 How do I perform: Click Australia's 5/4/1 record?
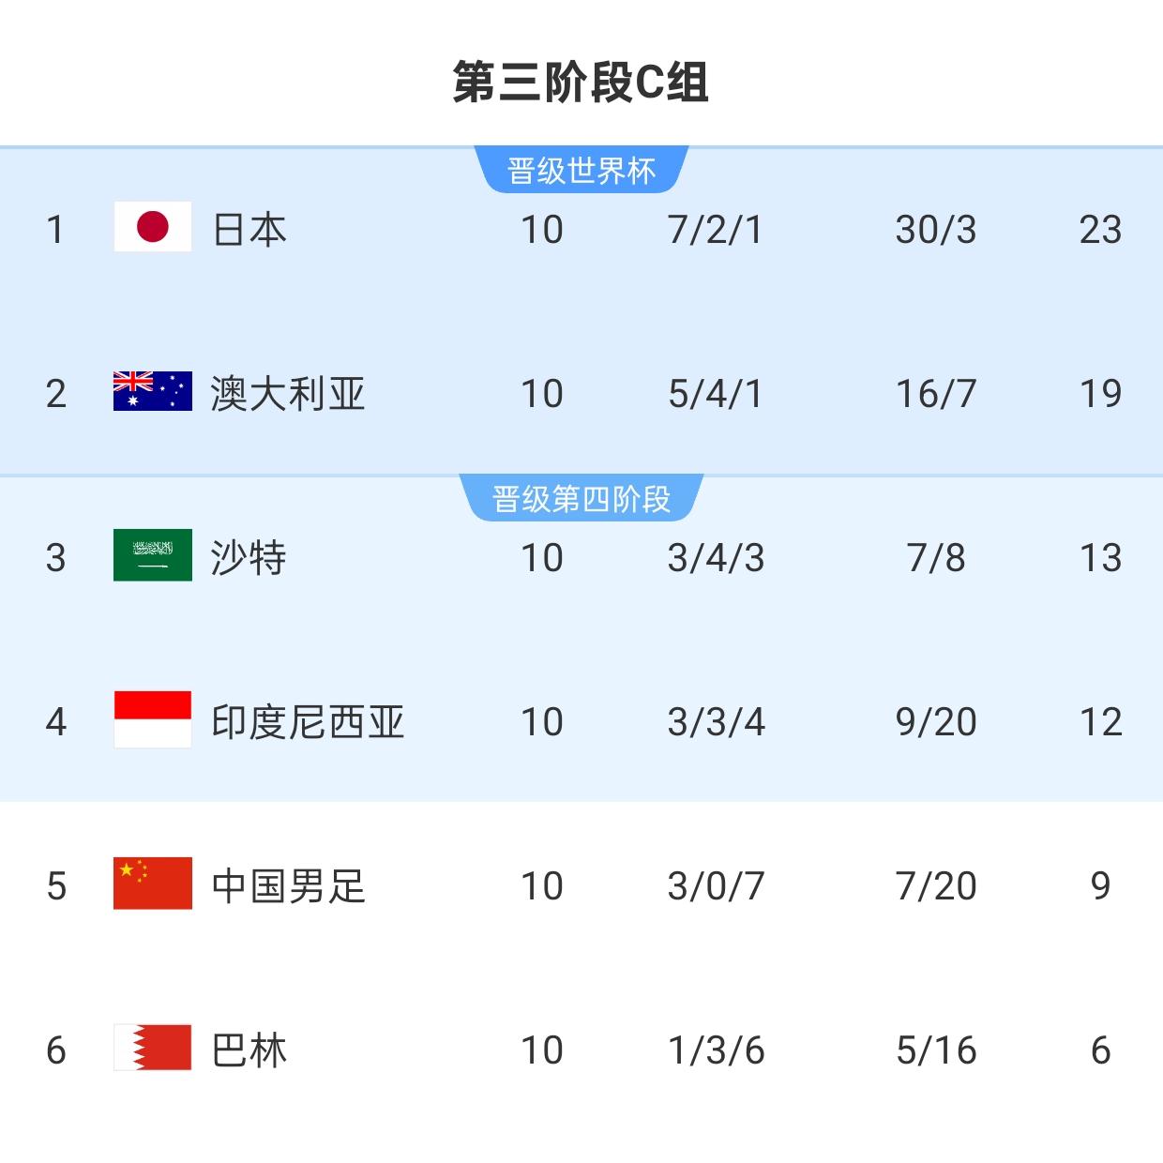[x=716, y=394]
